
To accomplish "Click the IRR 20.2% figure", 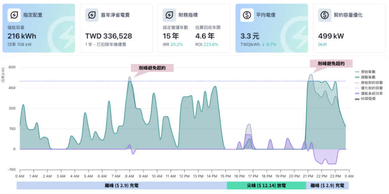I will pos(173,45).
